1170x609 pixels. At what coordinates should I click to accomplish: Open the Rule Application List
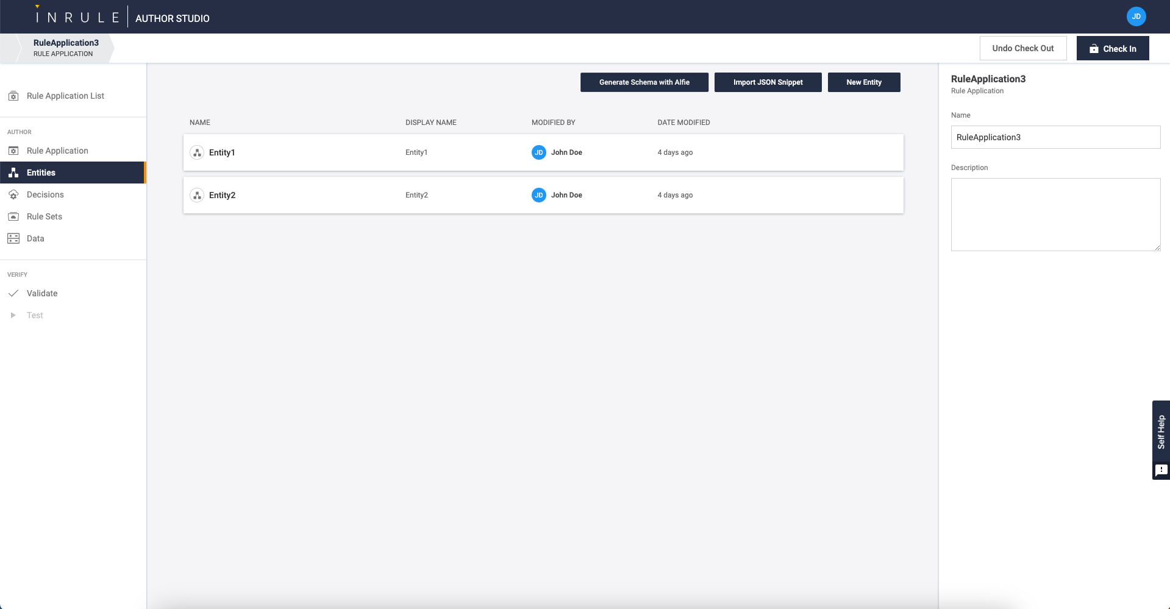click(x=73, y=96)
